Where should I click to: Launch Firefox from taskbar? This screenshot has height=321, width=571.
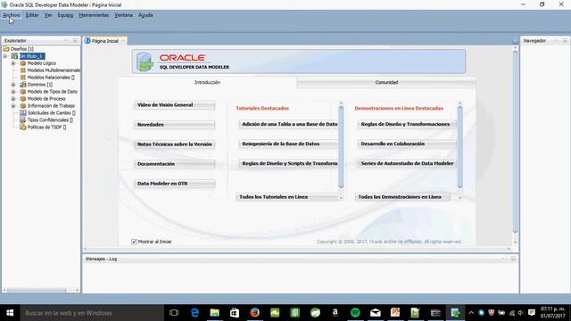tap(254, 313)
